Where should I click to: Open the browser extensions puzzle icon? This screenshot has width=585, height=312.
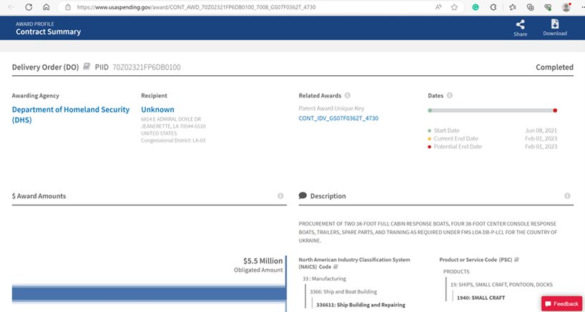point(493,7)
